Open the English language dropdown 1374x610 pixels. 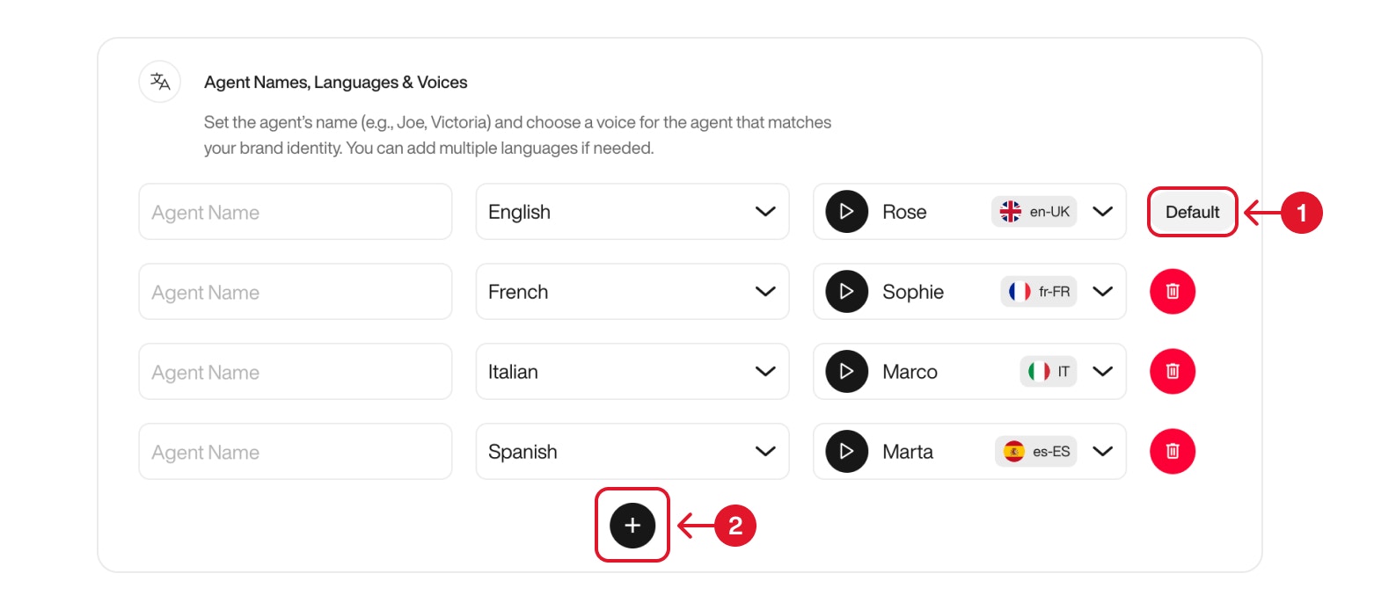point(632,211)
